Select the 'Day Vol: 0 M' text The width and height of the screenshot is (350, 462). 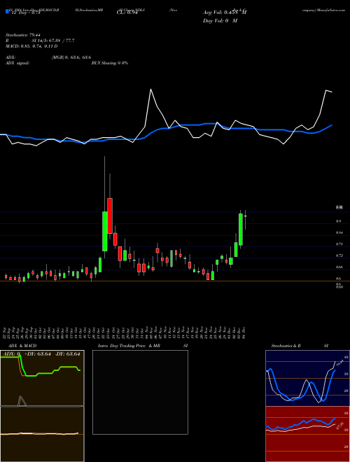click(220, 21)
